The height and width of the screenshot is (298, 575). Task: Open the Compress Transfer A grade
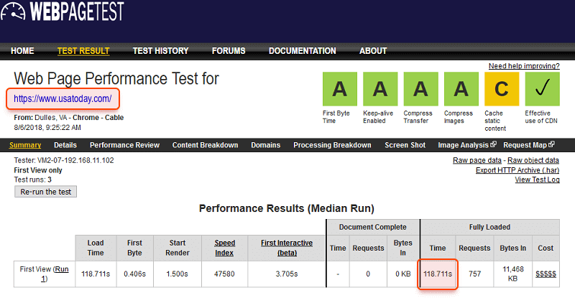click(420, 89)
